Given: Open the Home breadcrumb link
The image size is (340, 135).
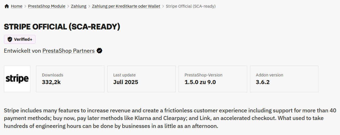Looking at the screenshot, I should coord(17,6).
